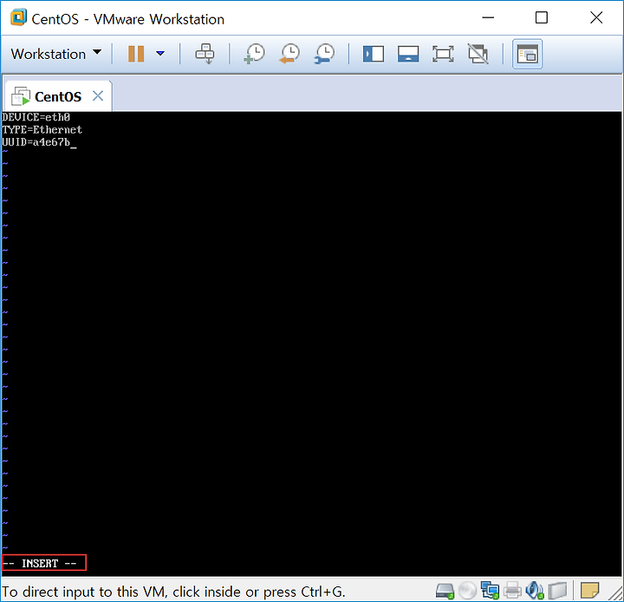Click the UUID=a4e67b line
The width and height of the screenshot is (624, 602).
pos(36,142)
